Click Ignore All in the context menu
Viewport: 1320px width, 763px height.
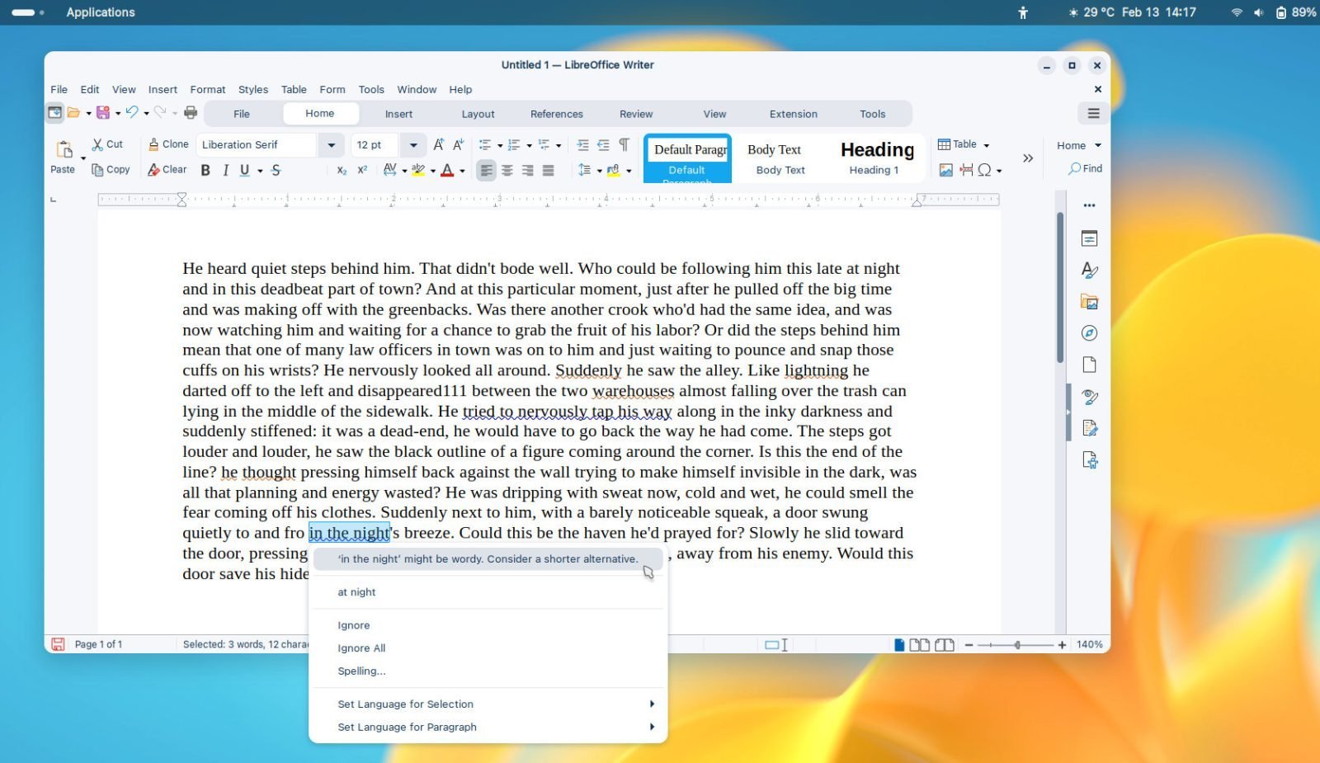coord(361,648)
